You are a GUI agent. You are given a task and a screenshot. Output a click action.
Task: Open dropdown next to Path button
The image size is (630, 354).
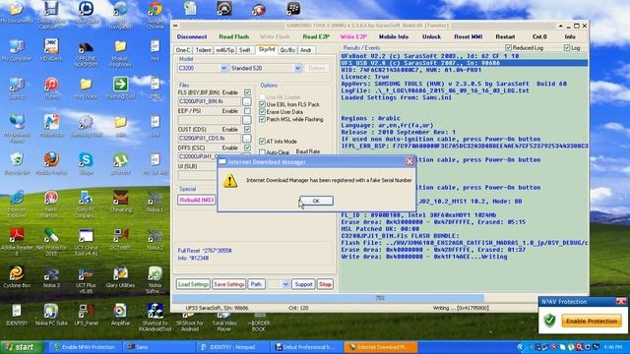pos(285,284)
